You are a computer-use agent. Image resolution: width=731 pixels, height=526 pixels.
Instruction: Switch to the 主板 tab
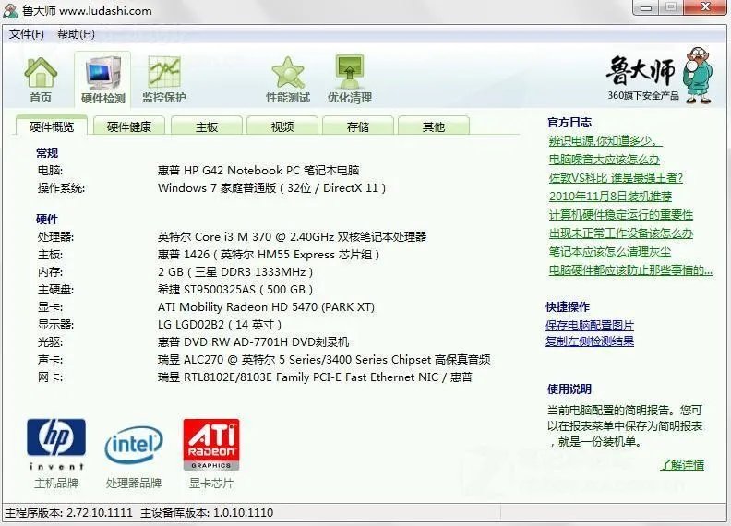click(207, 126)
